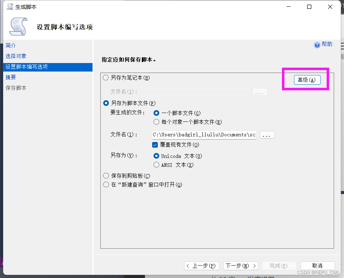Viewport: 344px width, 278px height.
Task: Click the script scroll icon in title bar
Action: coord(10,7)
